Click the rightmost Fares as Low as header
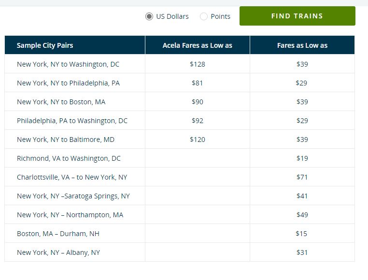This screenshot has height=280, width=368. pyautogui.click(x=302, y=45)
